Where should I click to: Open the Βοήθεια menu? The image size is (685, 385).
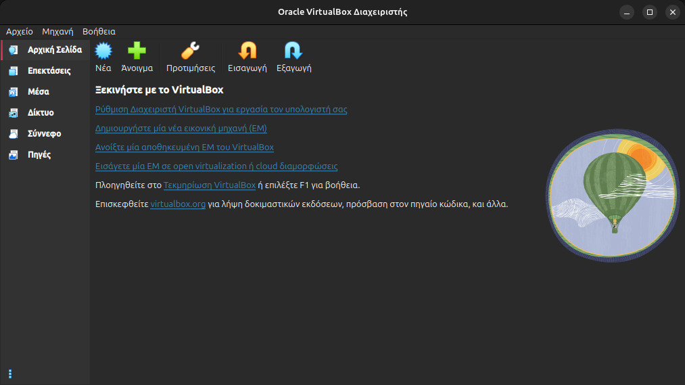pos(99,32)
